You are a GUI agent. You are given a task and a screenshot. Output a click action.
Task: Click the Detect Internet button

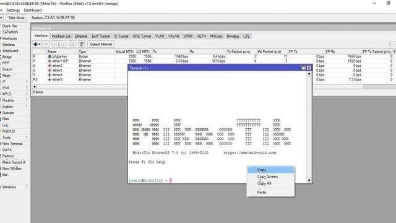101,44
